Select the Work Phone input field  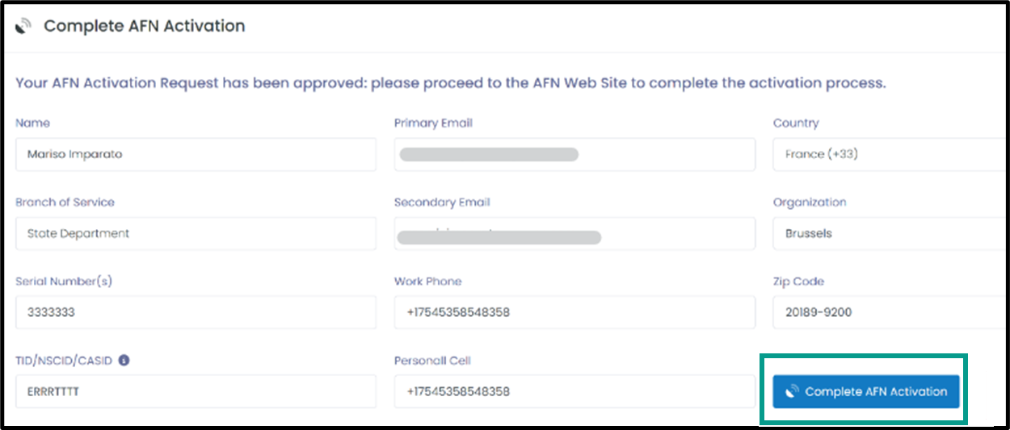tap(574, 312)
